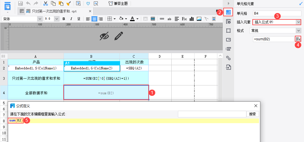Viewport: 304px width, 142px height.
Task: Open the 格式 常规 dropdown
Action: [275, 31]
